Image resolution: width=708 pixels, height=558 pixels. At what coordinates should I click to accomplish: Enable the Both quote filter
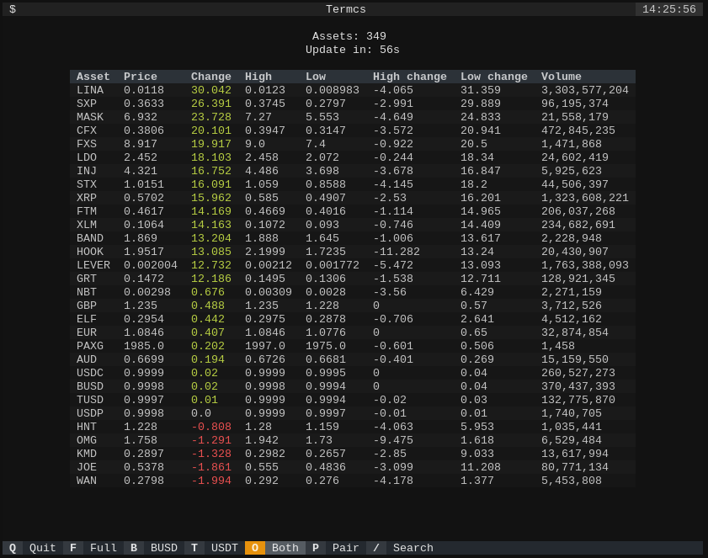point(285,548)
